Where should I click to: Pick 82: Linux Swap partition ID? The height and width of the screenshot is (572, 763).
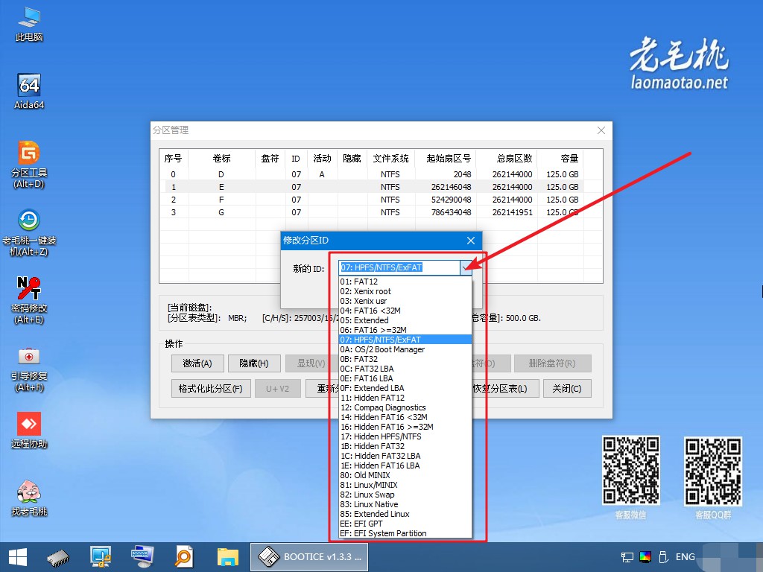coord(405,495)
